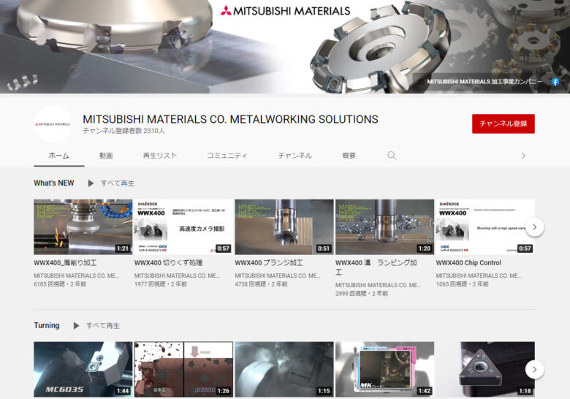
Task: Open the 1:18 Turning insert video thumbnail
Action: pyautogui.click(x=485, y=369)
